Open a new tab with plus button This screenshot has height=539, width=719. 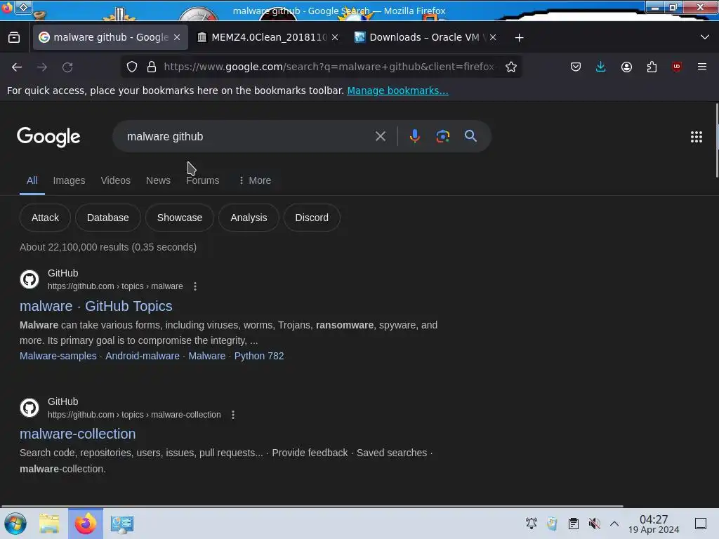(519, 38)
